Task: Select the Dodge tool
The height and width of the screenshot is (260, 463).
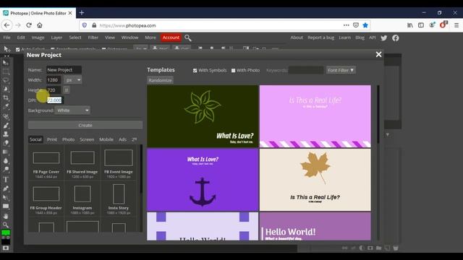Action: pyautogui.click(x=6, y=170)
